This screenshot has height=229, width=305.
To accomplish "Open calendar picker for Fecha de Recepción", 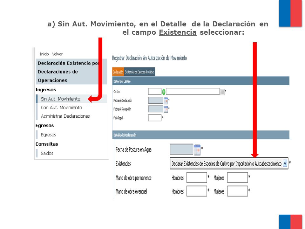I will point(166,109).
